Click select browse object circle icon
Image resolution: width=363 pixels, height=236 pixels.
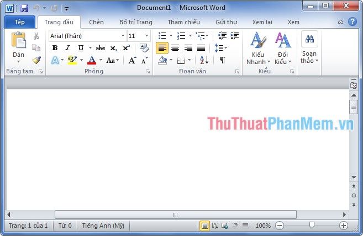coord(354,196)
